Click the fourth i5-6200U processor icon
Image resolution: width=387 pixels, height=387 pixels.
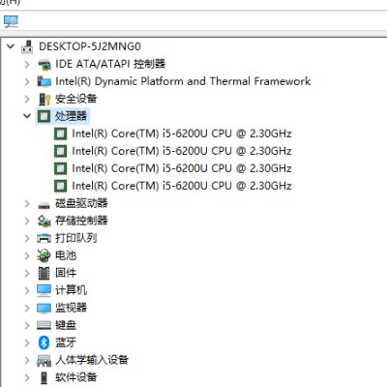pos(60,186)
